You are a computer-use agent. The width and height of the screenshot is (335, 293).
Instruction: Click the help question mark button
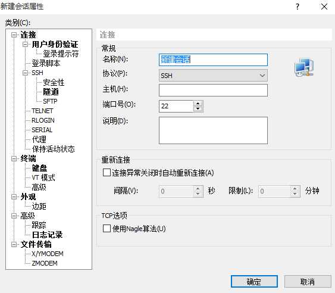pyautogui.click(x=298, y=7)
